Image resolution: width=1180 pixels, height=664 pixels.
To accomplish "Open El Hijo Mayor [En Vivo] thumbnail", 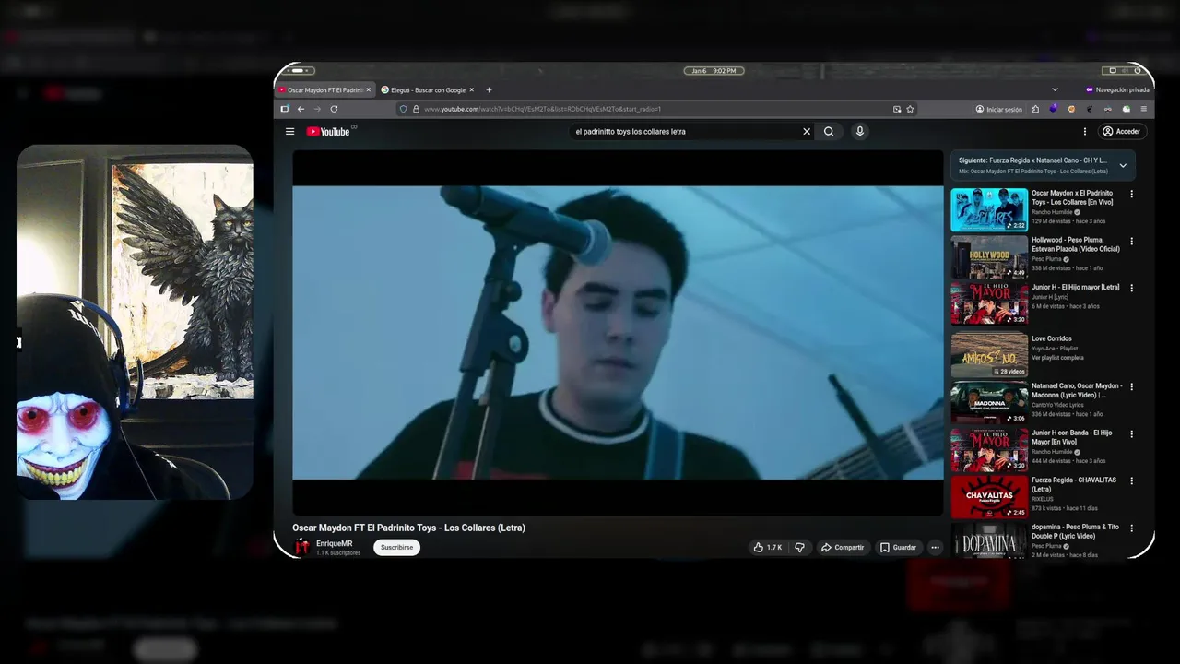I will [x=989, y=449].
